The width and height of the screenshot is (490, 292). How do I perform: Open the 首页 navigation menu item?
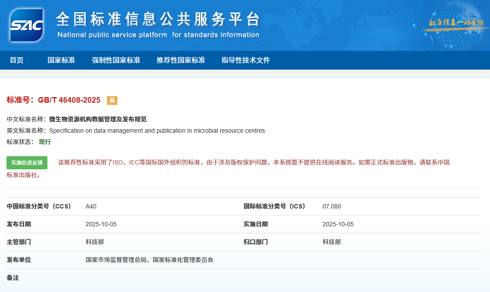pyautogui.click(x=17, y=60)
